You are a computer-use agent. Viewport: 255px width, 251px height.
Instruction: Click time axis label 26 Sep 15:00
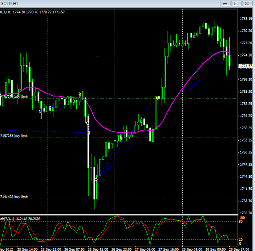coord(98,249)
